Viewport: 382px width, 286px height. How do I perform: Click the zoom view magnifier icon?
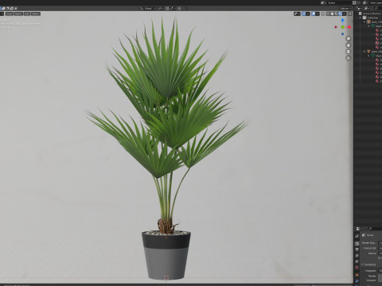(x=349, y=39)
